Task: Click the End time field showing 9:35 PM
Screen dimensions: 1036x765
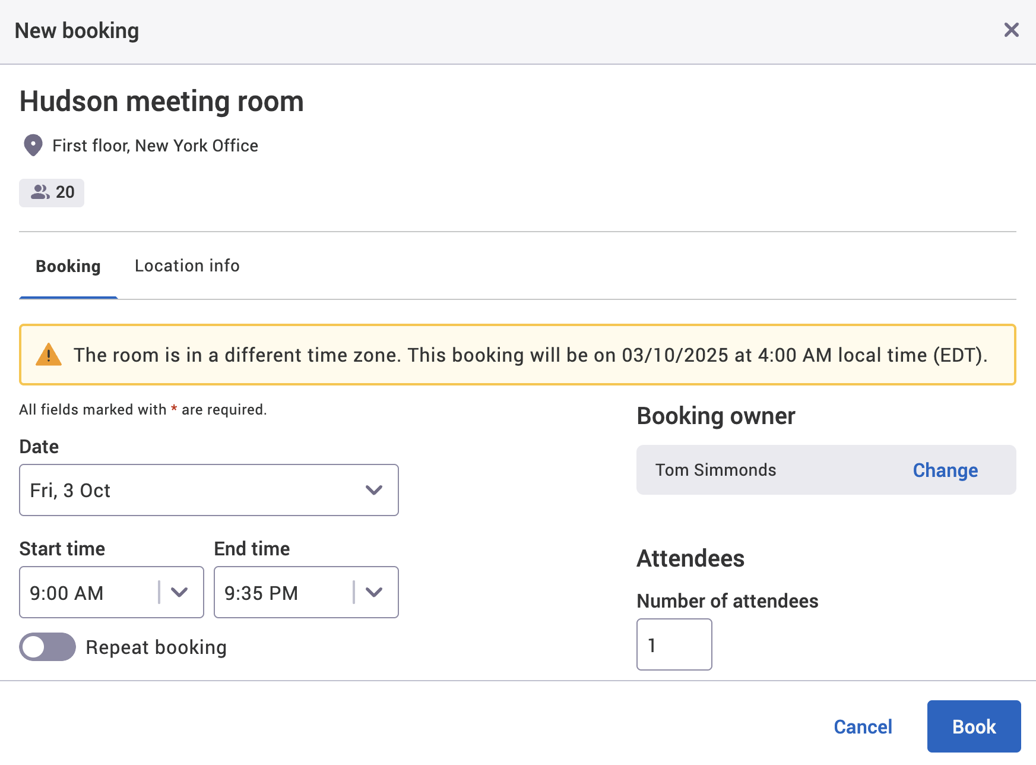Action: tap(279, 592)
